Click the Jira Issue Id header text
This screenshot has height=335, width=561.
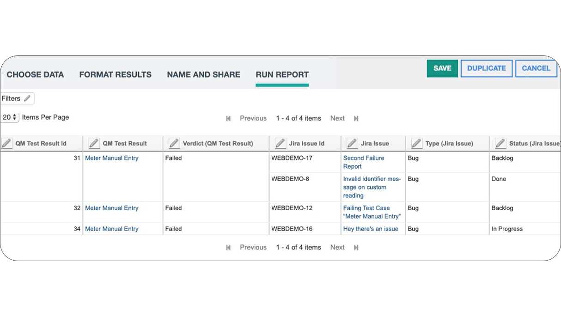(x=307, y=143)
